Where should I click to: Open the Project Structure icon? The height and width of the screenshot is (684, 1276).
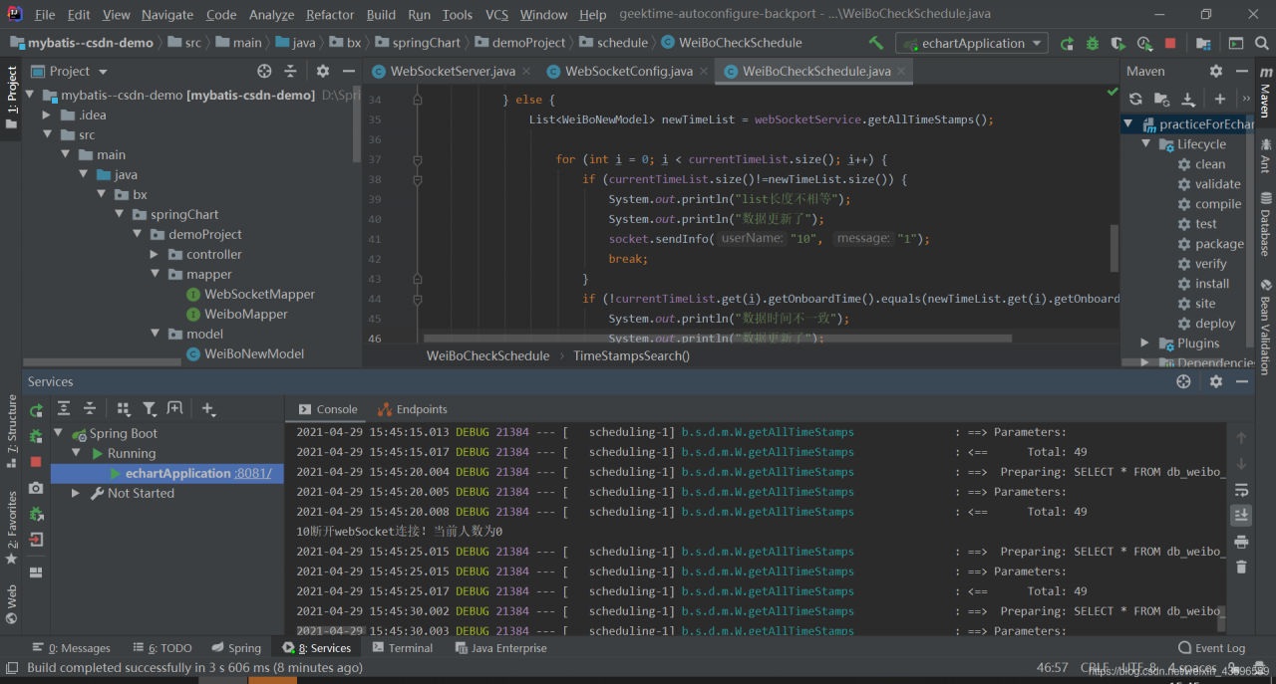(x=1204, y=43)
